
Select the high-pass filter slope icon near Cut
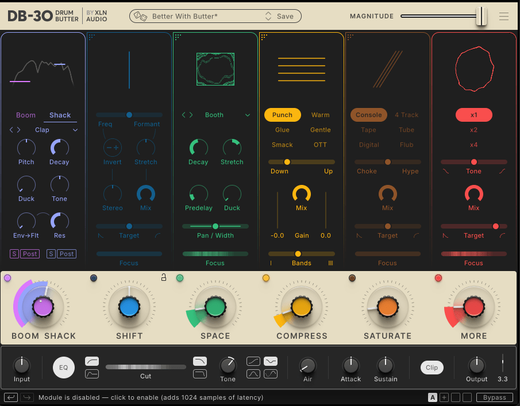92,361
